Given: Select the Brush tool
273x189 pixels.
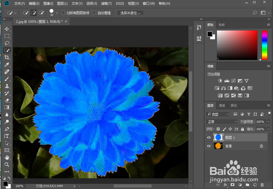Looking at the screenshot, I should click(7, 79).
